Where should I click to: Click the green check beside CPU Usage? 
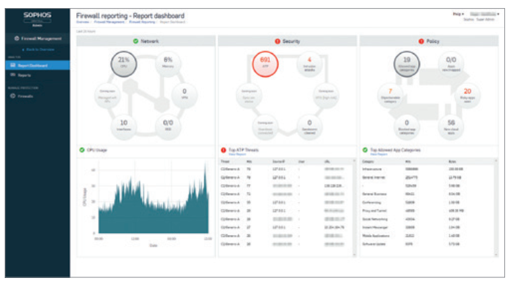(x=81, y=150)
